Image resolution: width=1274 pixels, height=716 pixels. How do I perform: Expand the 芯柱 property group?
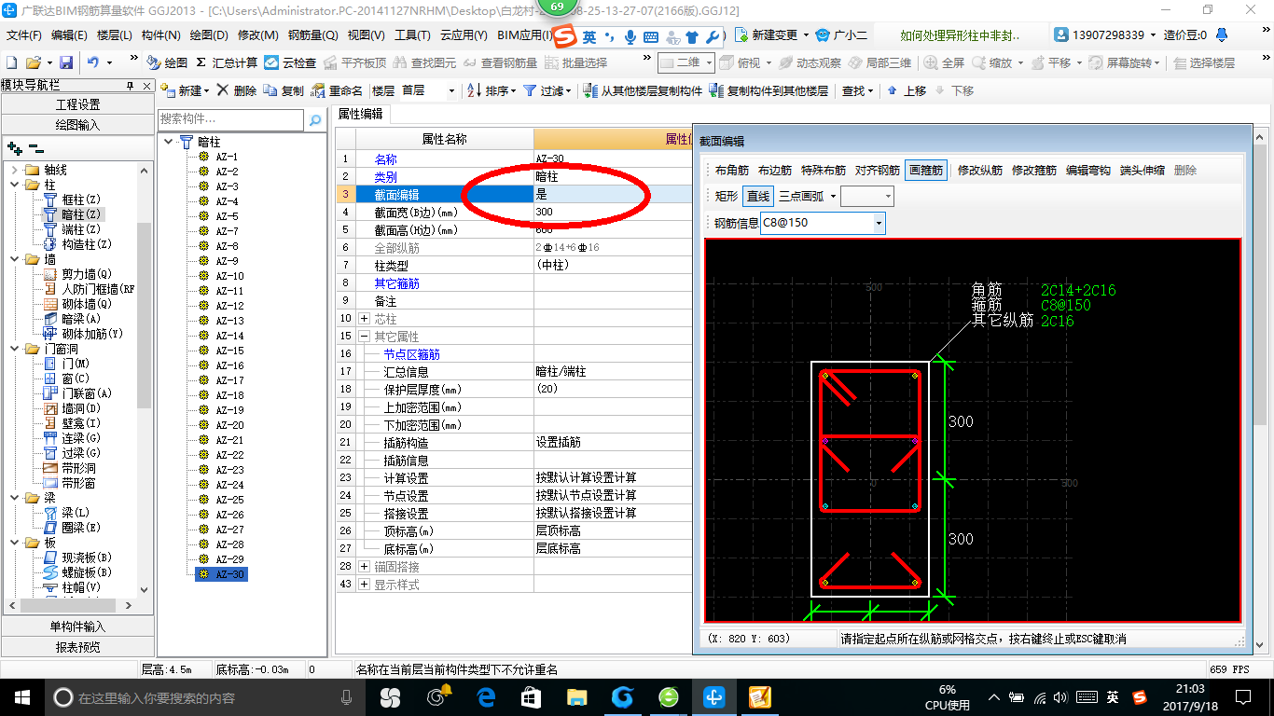(x=364, y=319)
